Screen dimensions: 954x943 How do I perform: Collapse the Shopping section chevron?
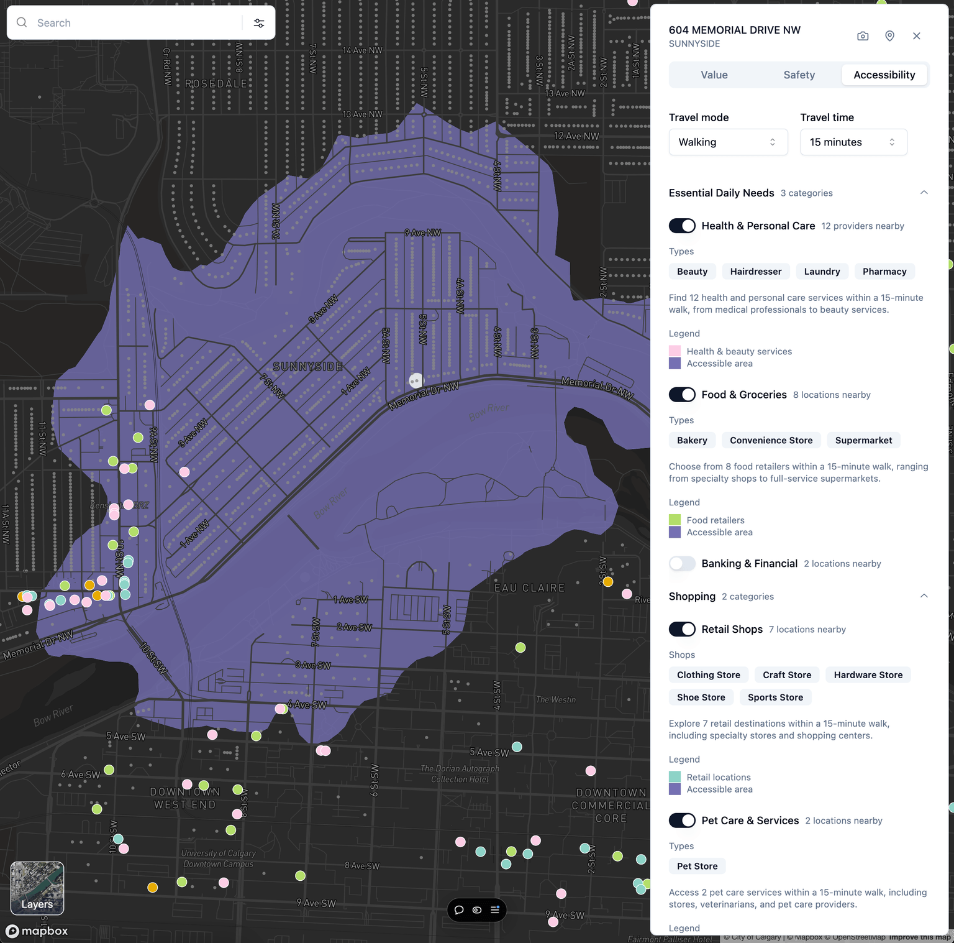coord(924,596)
